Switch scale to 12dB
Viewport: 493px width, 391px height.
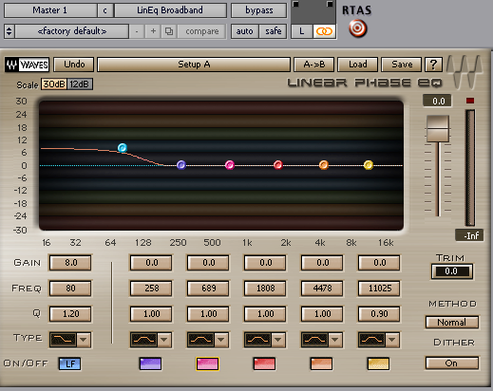(x=80, y=84)
